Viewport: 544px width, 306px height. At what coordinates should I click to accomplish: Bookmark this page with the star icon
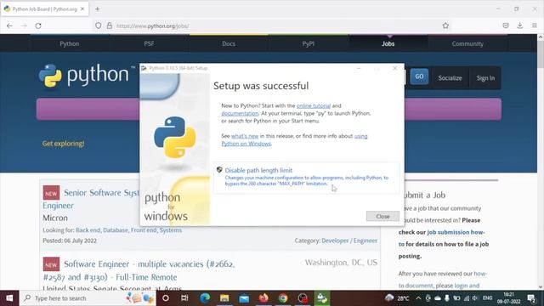445,25
